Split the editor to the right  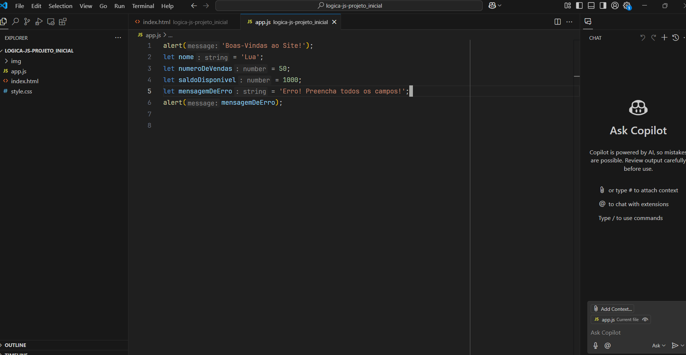[x=557, y=22]
